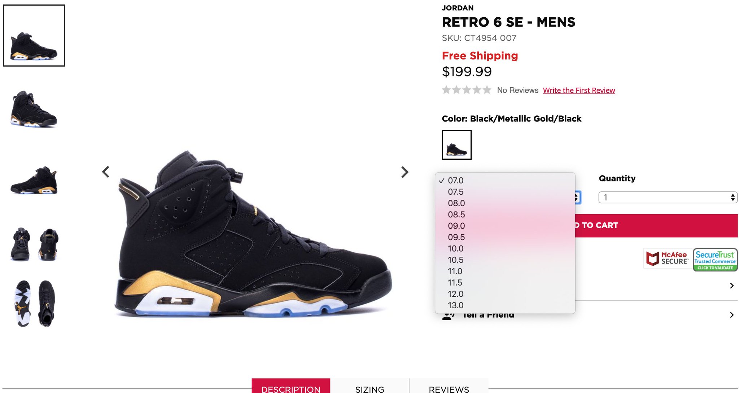Select size 09.0 from the list
The height and width of the screenshot is (393, 739).
[505, 226]
